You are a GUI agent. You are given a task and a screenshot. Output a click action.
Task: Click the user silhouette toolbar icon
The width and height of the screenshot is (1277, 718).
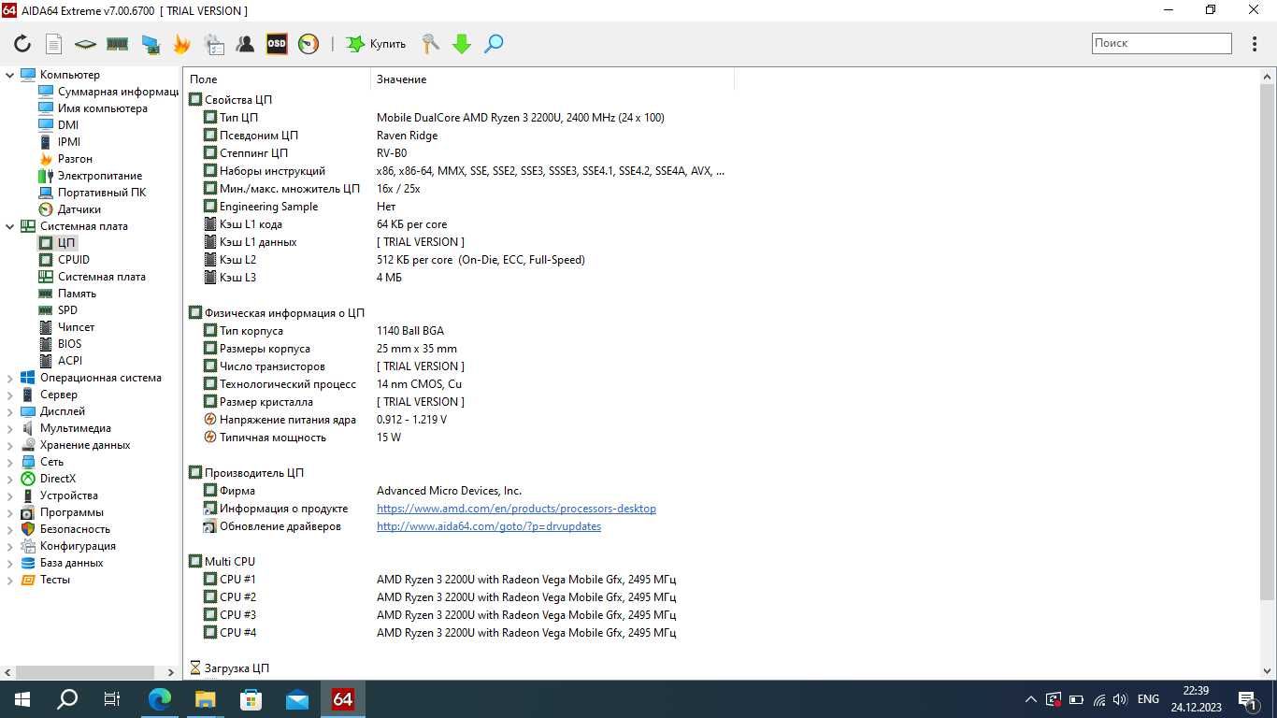(x=245, y=44)
